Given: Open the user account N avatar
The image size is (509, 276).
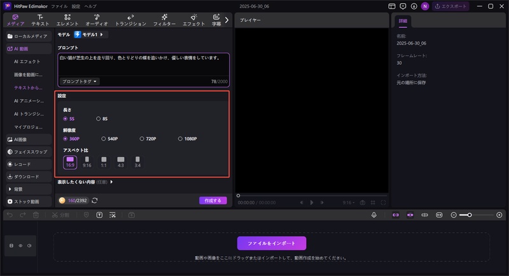Looking at the screenshot, I should coord(425,6).
